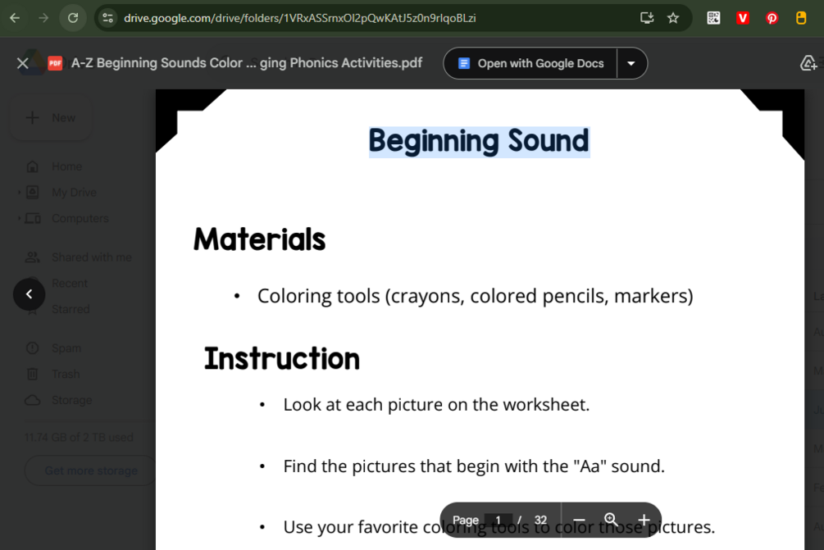This screenshot has height=550, width=824.
Task: Go back with browser back arrow
Action: pos(15,18)
